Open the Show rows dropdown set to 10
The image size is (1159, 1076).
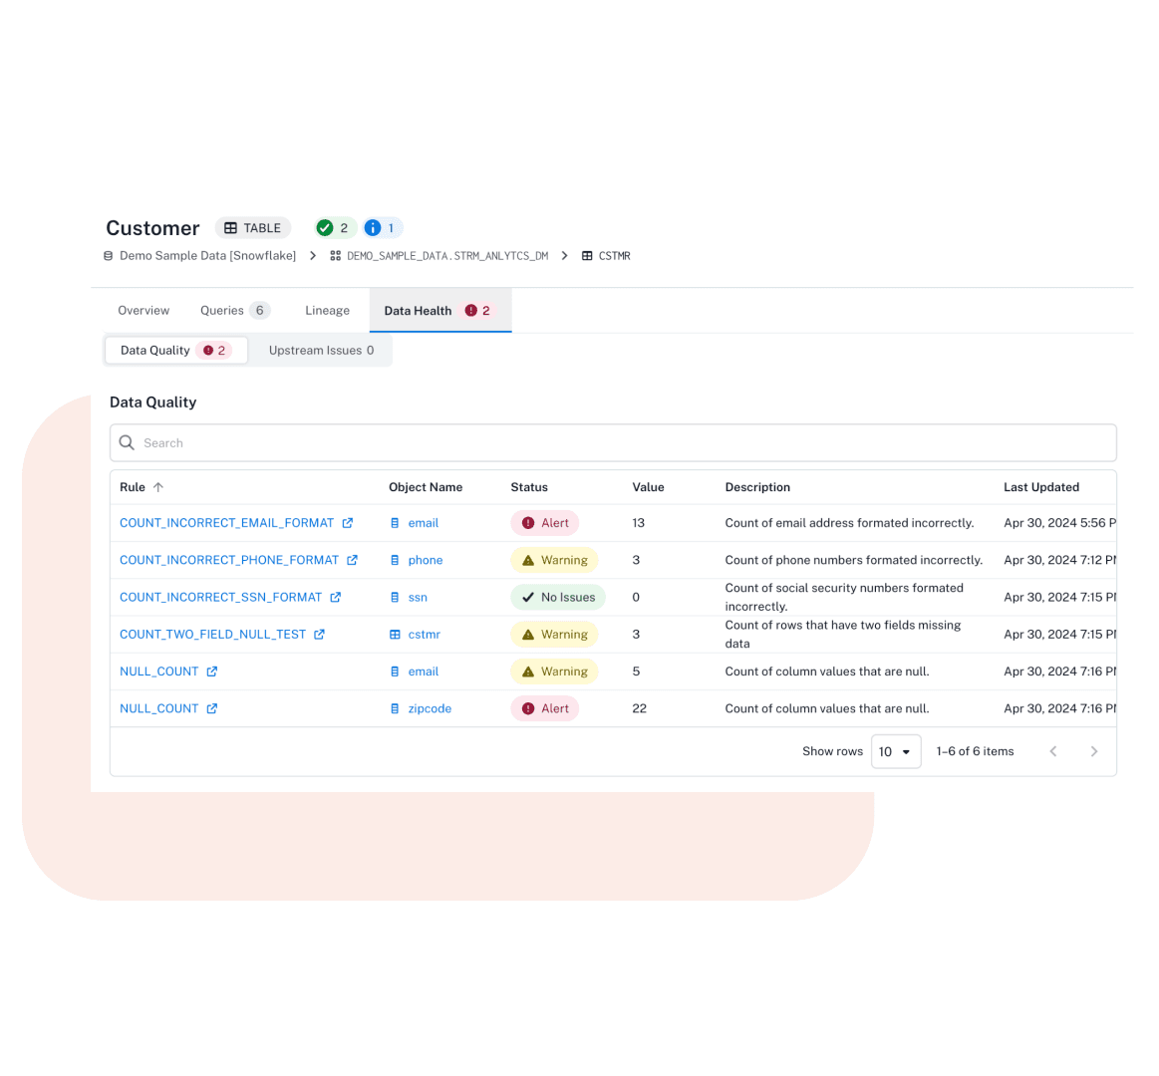(895, 751)
